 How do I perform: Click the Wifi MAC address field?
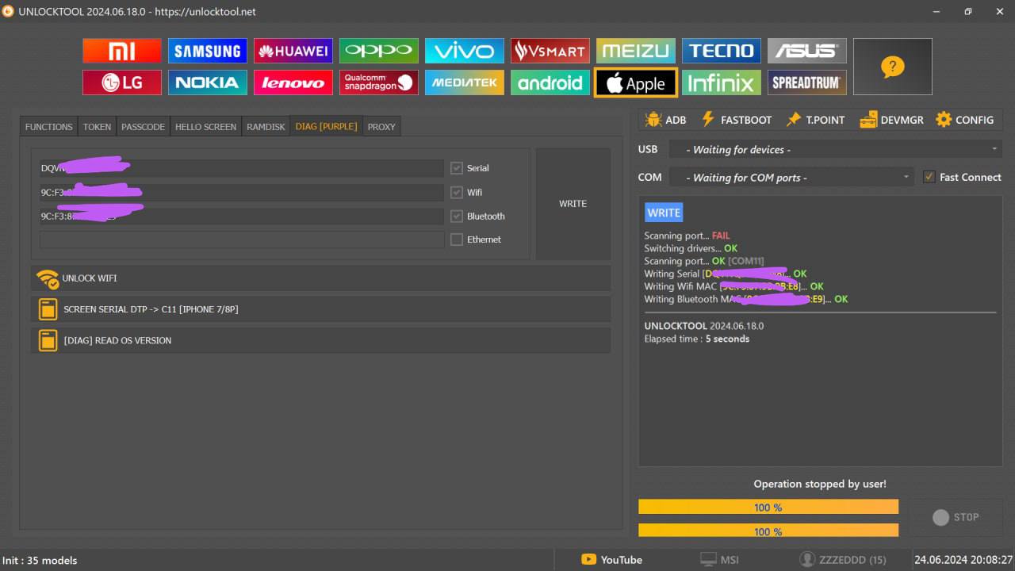coord(242,192)
